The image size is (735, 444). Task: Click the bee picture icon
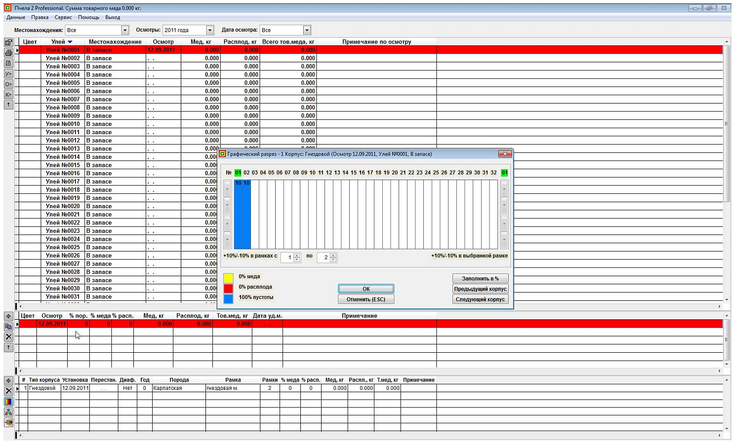point(8,422)
